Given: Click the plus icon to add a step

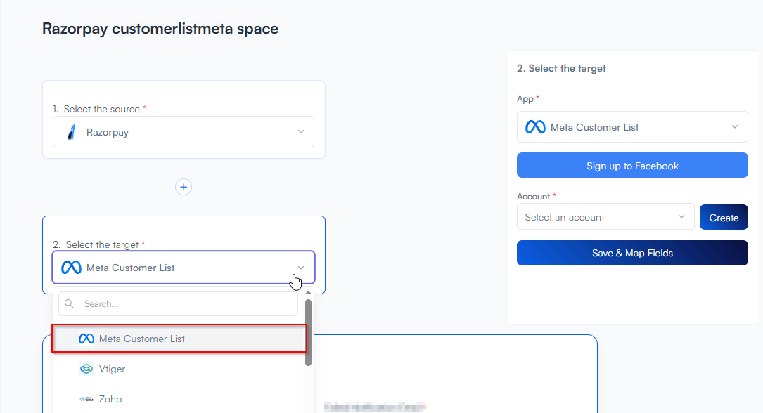Looking at the screenshot, I should (184, 187).
